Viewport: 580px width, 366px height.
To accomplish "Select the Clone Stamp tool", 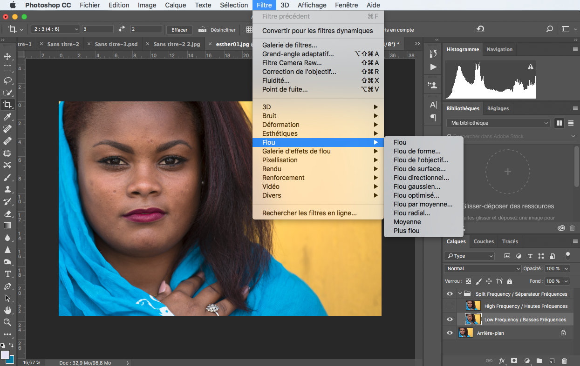I will 7,189.
